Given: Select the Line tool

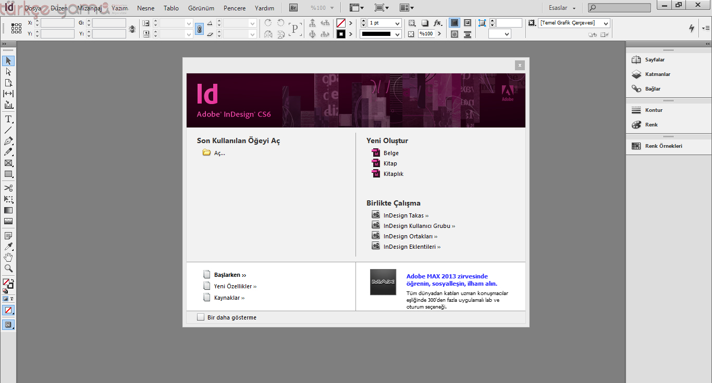Looking at the screenshot, I should click(x=8, y=130).
